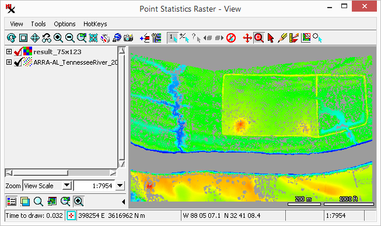Screen dimensions: 381x226
Task: Toggle visibility of ARRA-AL_TennesseeRiver layer
Action: 18,62
